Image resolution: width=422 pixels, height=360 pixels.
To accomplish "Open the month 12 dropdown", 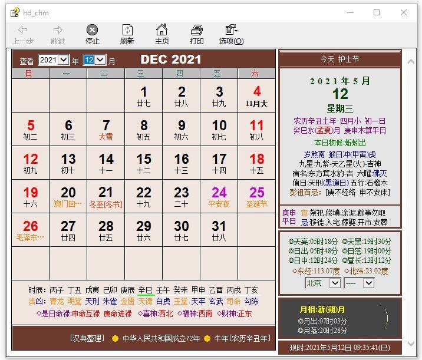I will [x=100, y=60].
